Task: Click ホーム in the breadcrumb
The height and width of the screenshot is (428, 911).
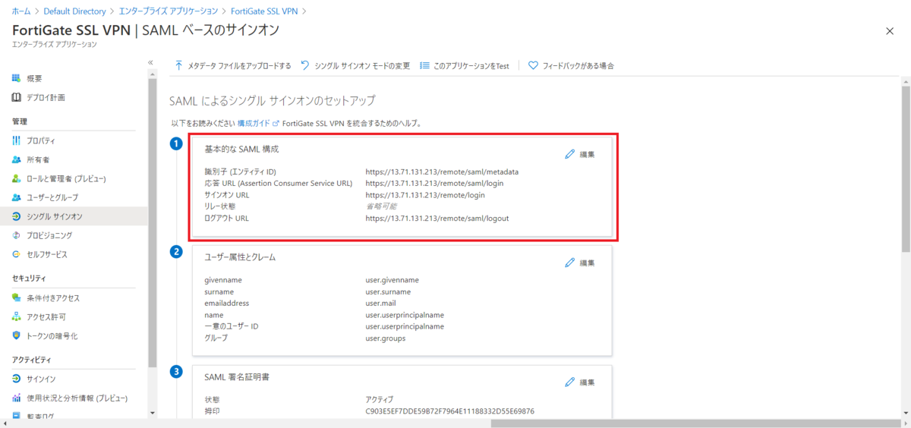Action: (x=21, y=11)
